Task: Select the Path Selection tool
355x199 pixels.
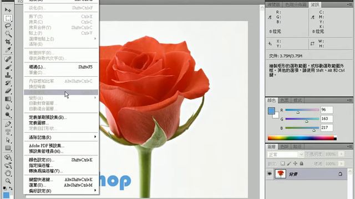Action: point(8,140)
